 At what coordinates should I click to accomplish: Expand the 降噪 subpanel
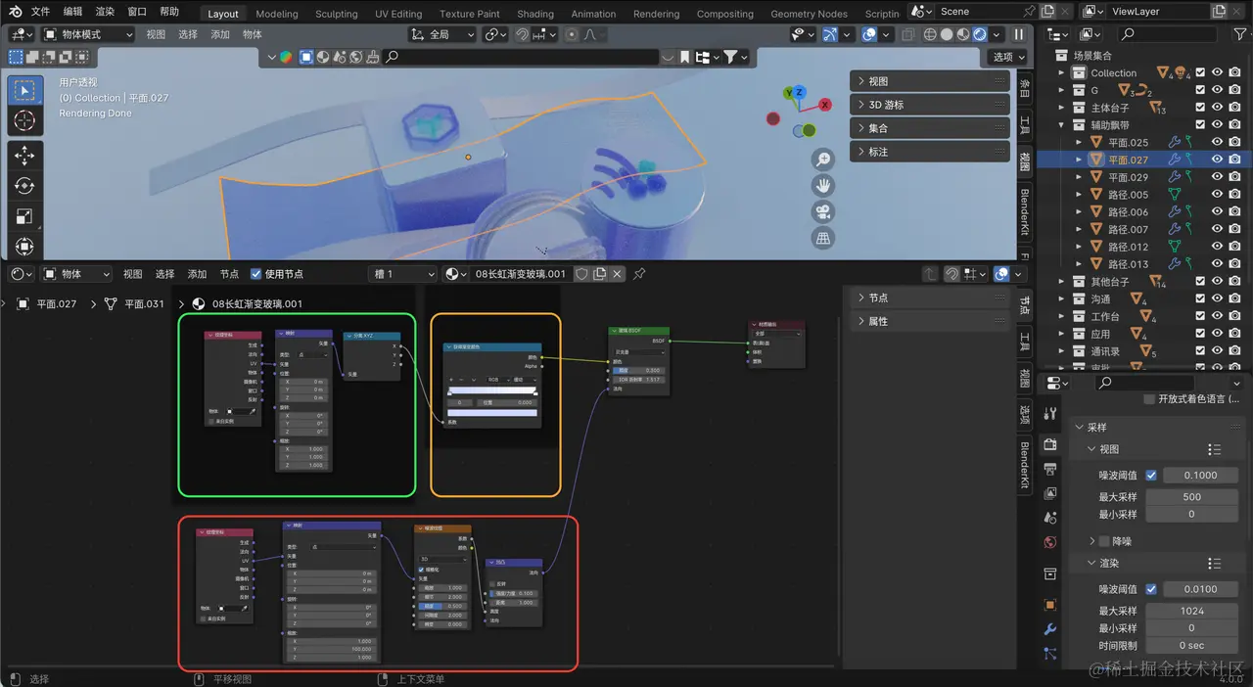pos(1092,541)
